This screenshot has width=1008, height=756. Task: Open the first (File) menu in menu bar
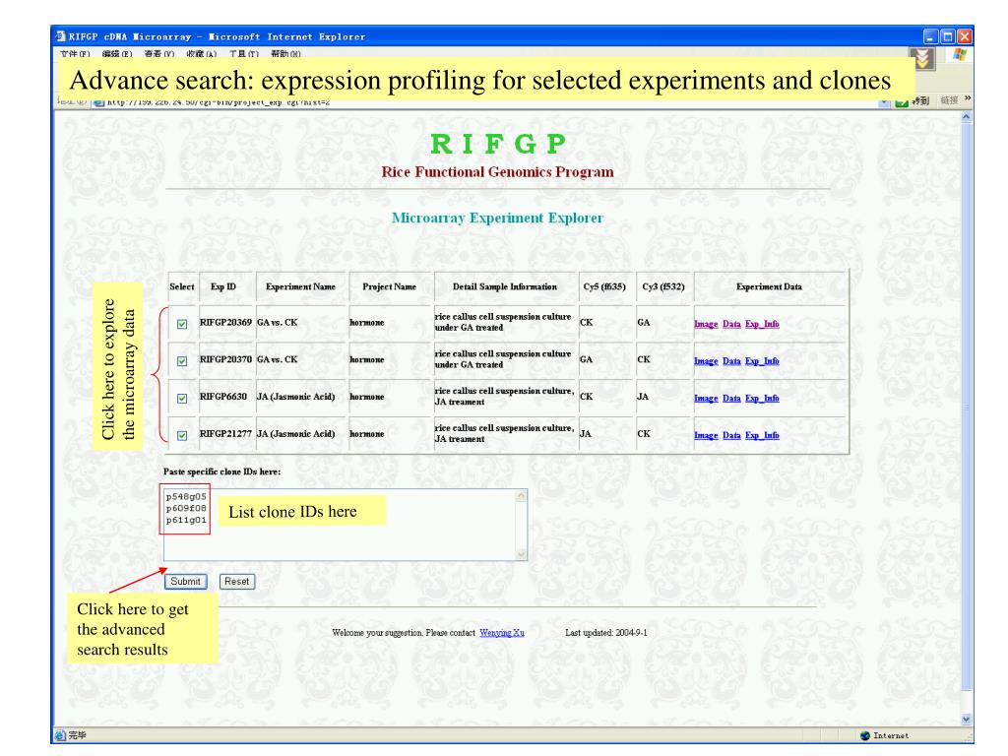pos(75,54)
